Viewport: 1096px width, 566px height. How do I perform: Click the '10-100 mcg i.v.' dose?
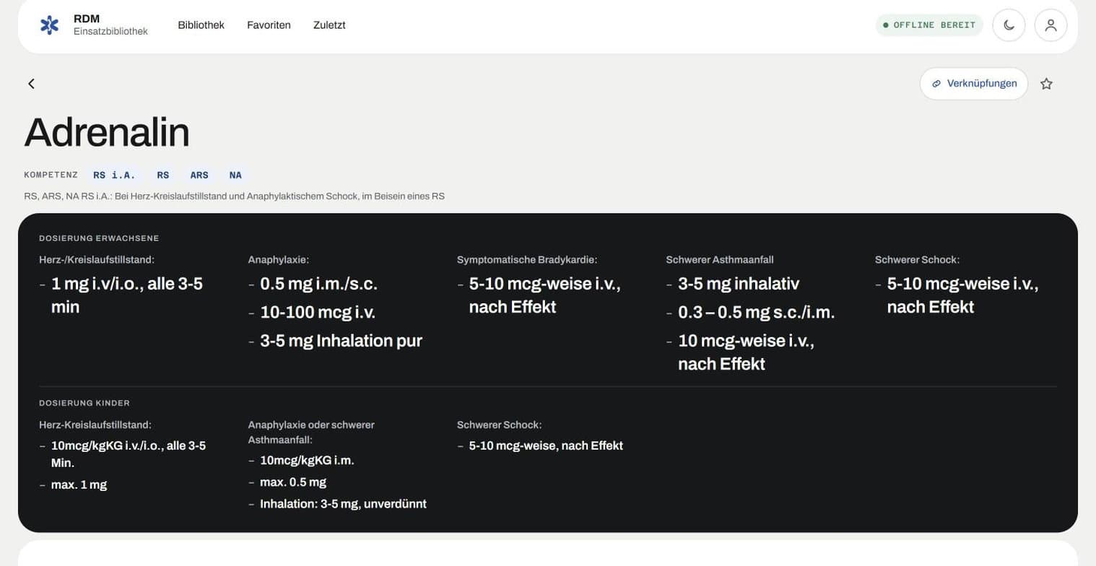[x=318, y=312]
